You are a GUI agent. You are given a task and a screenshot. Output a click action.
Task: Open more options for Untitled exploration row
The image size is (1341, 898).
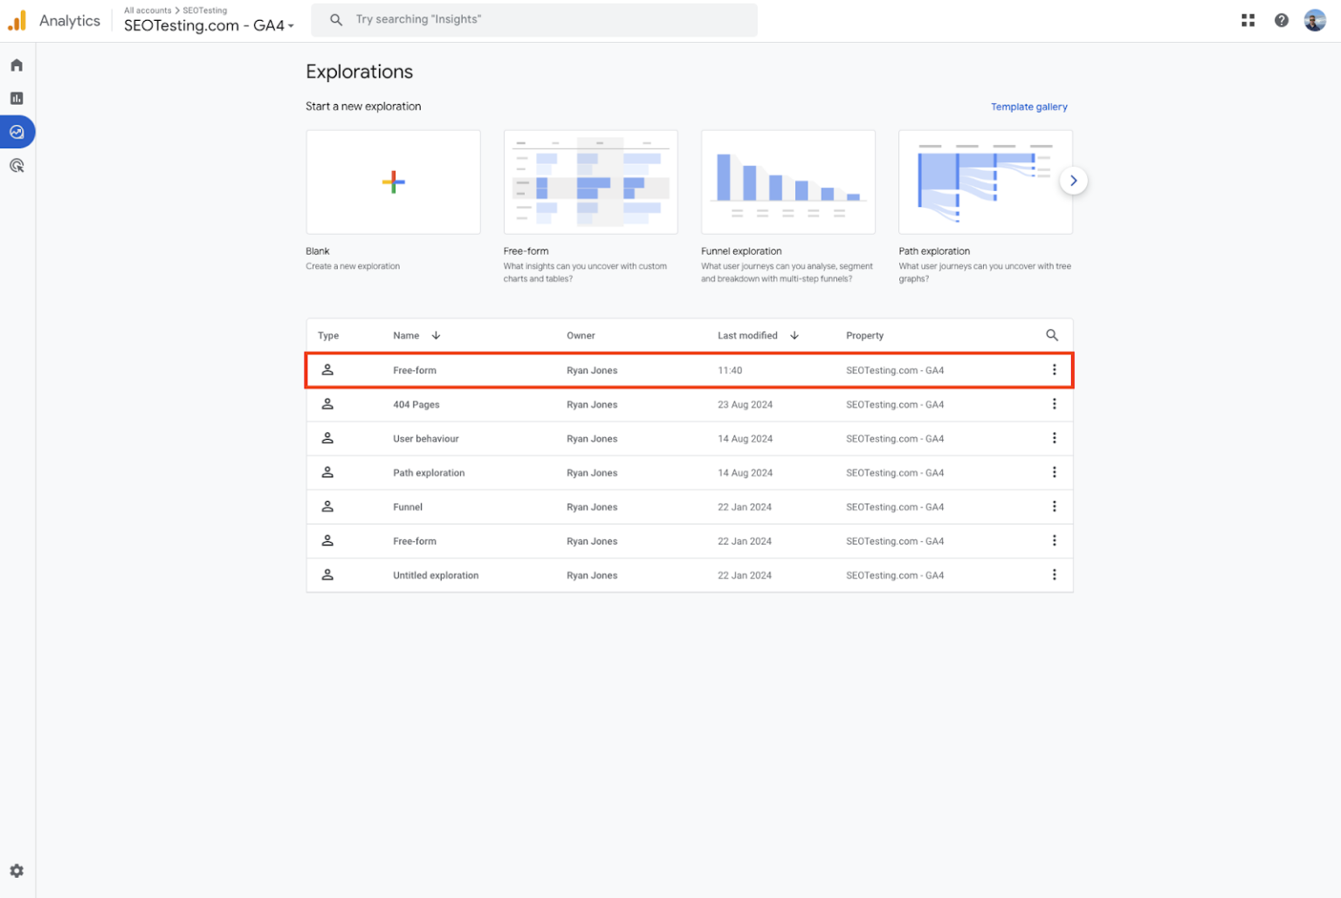click(1054, 575)
